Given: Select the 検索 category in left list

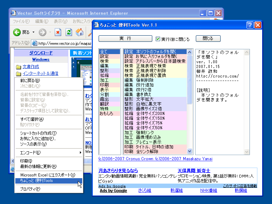Looking at the screenshot, I should pyautogui.click(x=109, y=61).
